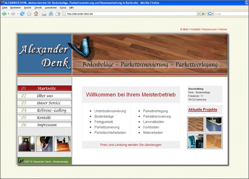The width and height of the screenshot is (249, 179).
Task: Select 02 Über uns in the sidebar
Action: tap(44, 95)
